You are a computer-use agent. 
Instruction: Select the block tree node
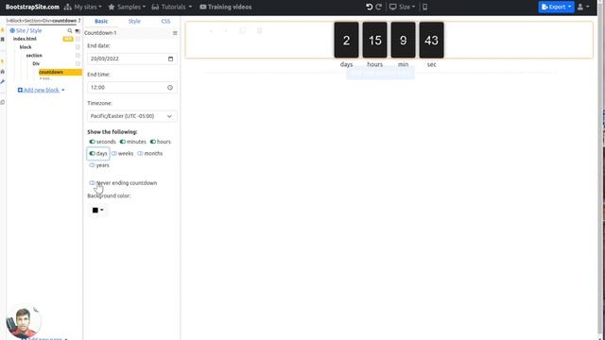(x=26, y=47)
